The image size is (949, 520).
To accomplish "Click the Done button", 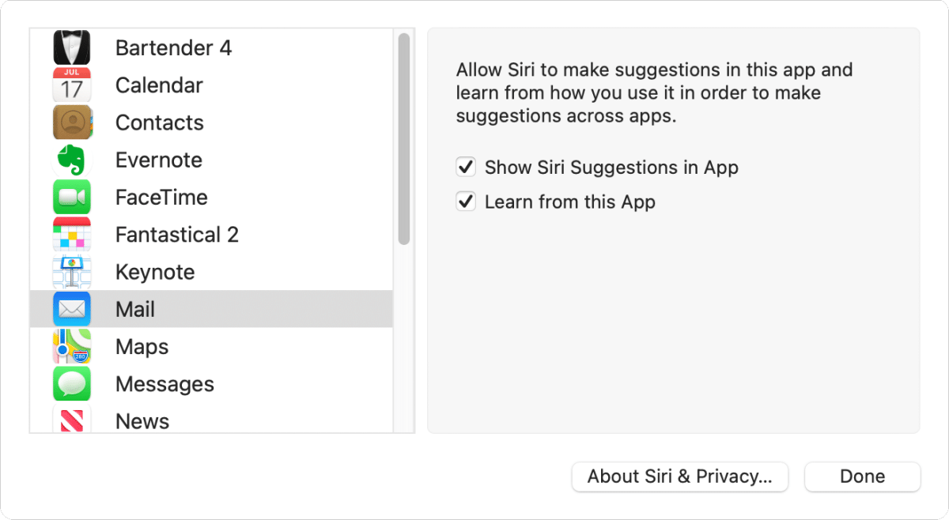I will point(863,477).
